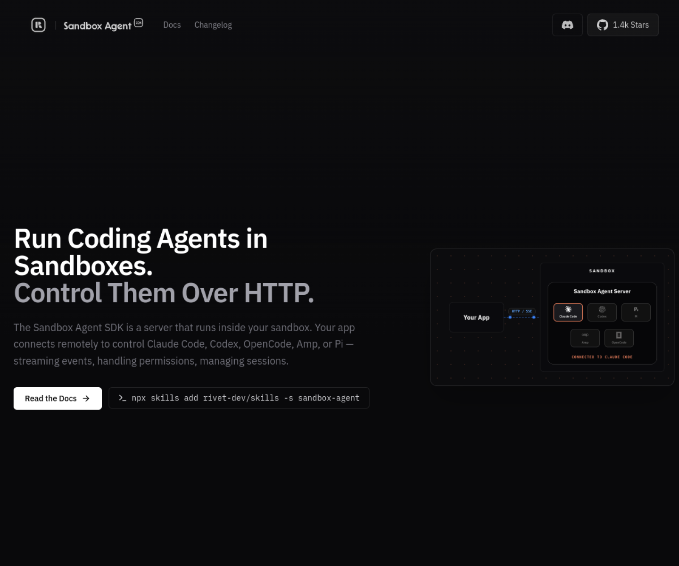
Task: Click the Run Coding Agents in Sandboxes headline
Action: [141, 252]
